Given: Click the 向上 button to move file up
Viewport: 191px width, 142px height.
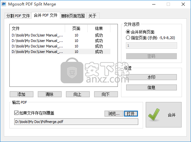Looking at the screenshot, I should (x=78, y=94).
